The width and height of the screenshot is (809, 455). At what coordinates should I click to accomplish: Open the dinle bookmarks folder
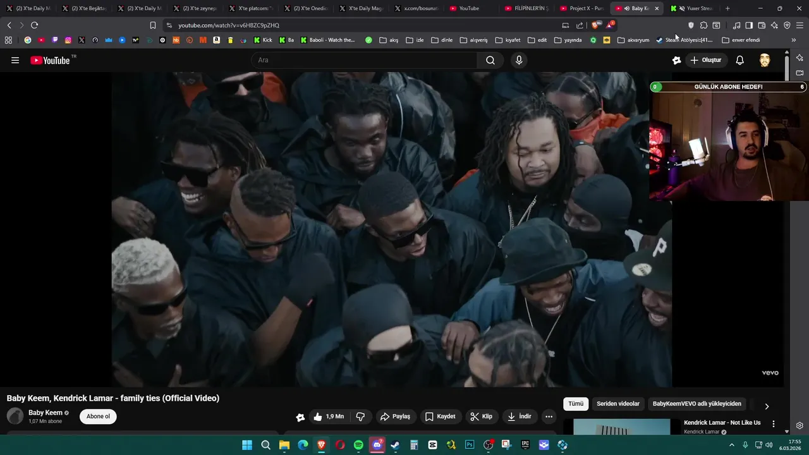pos(442,40)
